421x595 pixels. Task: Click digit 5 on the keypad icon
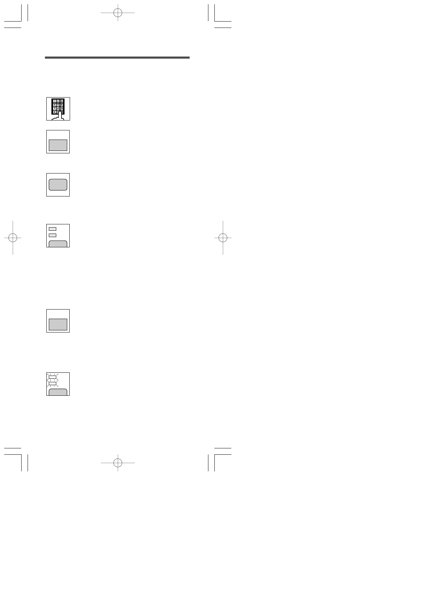tap(58, 105)
